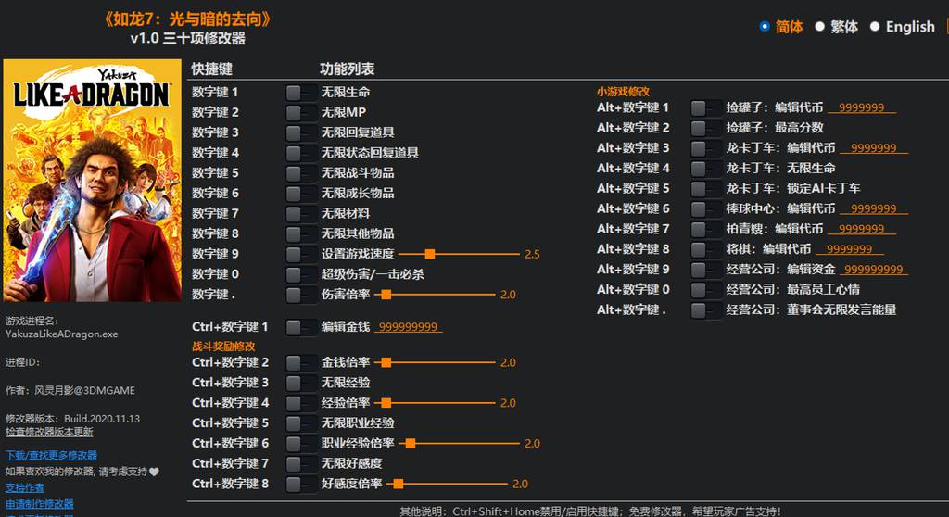Screen dimensions: 949x517
Task: Open 下载/查找更多修改器 link
Action: pos(52,455)
